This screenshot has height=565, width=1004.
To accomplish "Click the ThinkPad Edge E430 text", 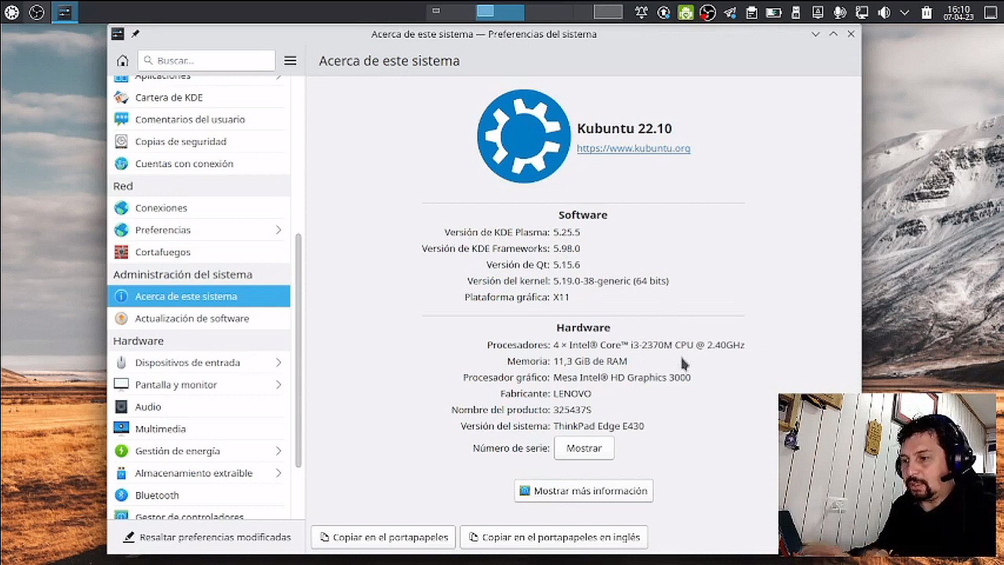I will click(x=599, y=426).
